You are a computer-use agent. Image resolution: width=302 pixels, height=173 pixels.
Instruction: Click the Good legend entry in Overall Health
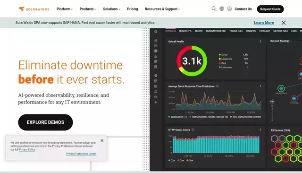coord(223,55)
